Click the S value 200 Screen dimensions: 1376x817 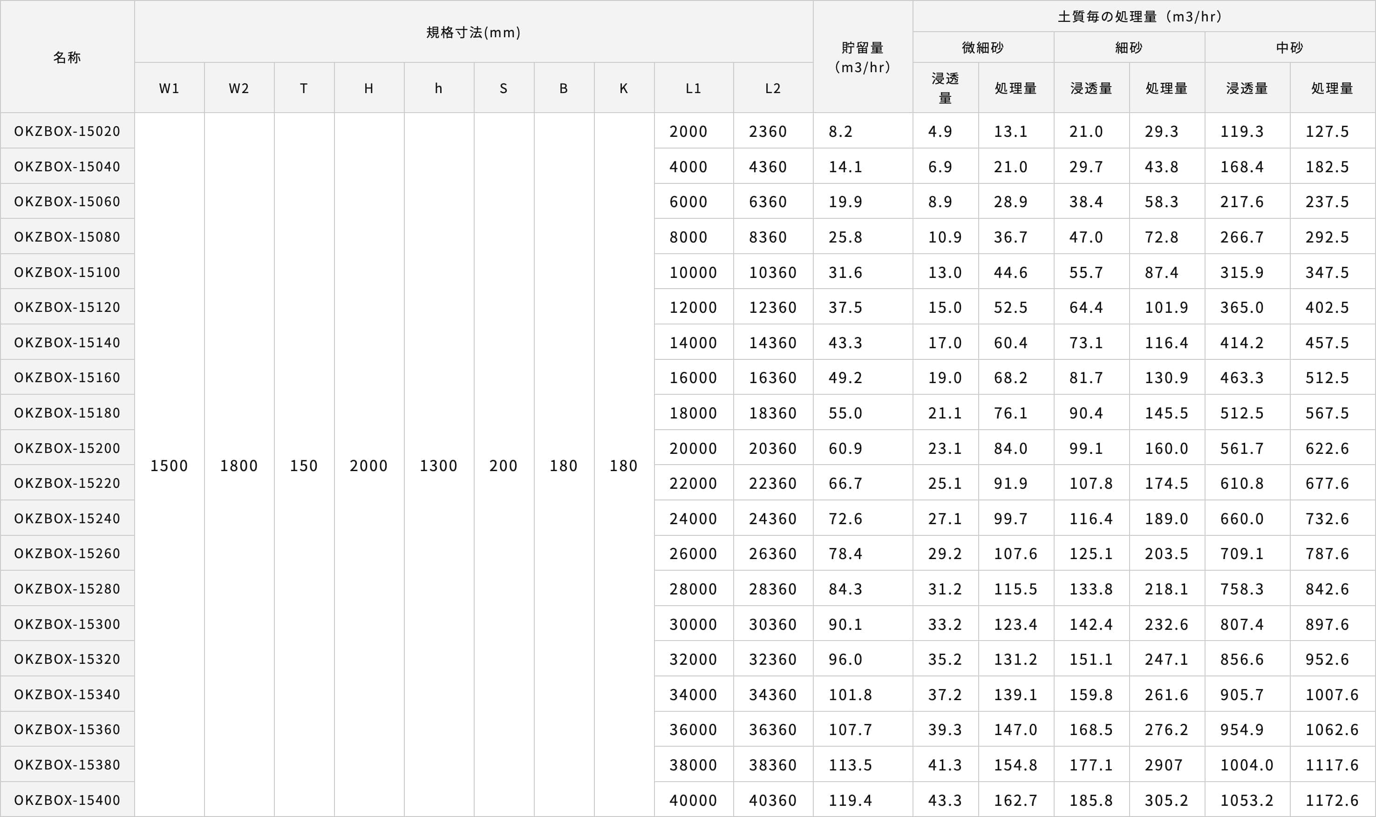point(504,466)
